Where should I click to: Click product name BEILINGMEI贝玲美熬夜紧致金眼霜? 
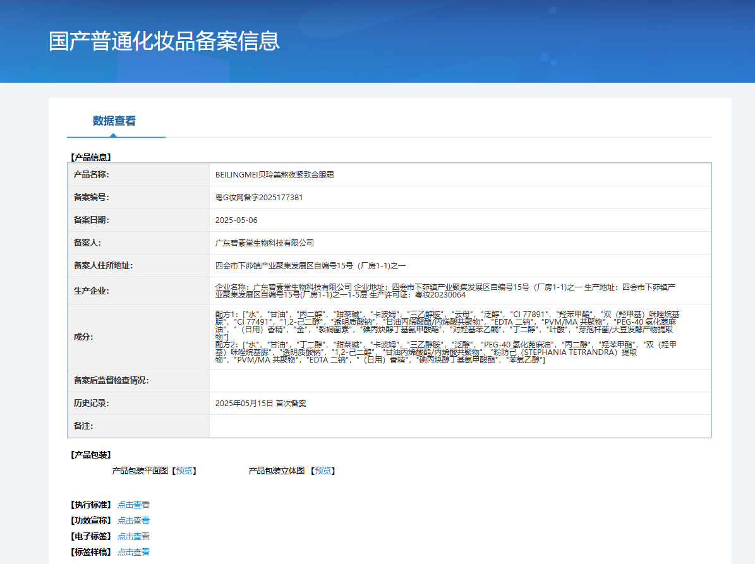[x=274, y=175]
